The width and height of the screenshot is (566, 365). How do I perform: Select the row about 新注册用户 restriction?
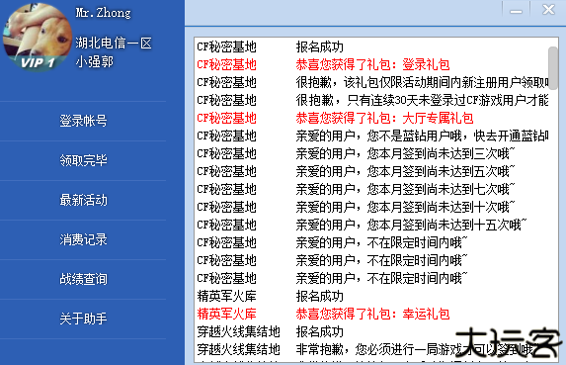(371, 82)
